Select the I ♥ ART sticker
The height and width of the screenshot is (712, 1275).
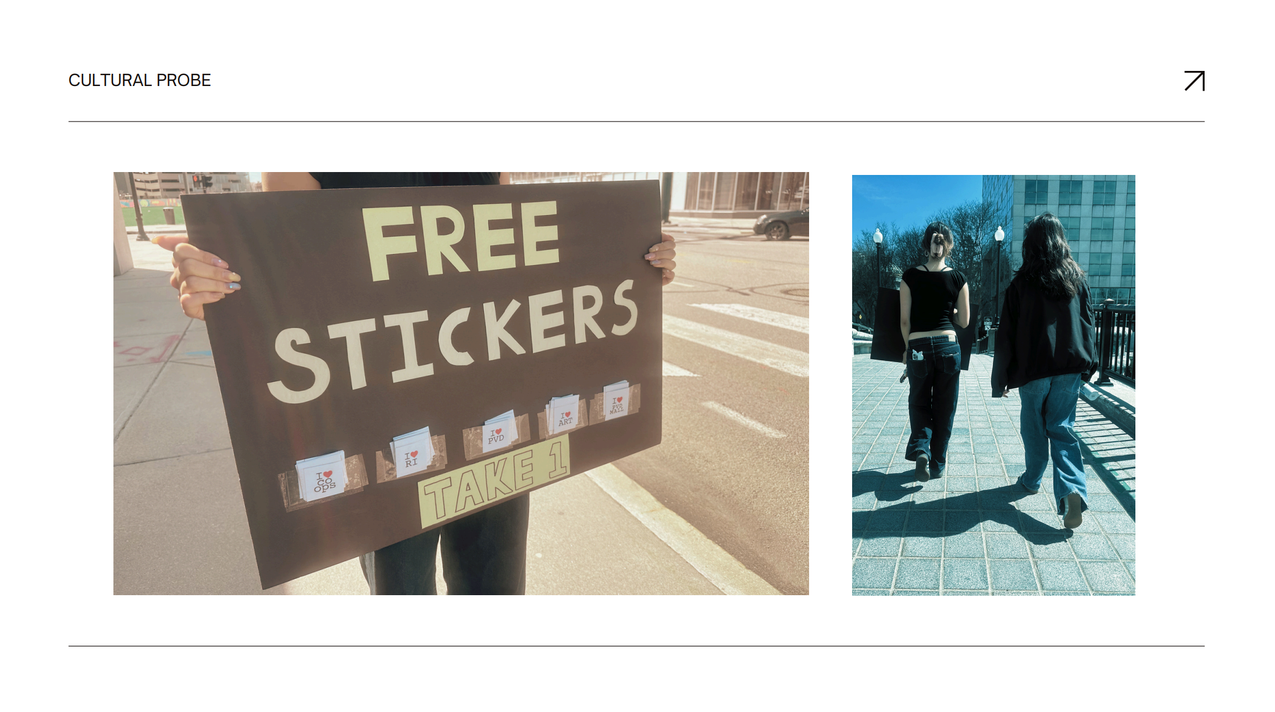click(563, 414)
